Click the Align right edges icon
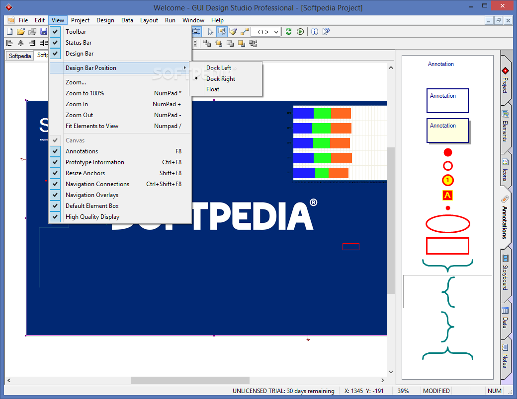Screen dimensions: 517x399 (x=32, y=43)
